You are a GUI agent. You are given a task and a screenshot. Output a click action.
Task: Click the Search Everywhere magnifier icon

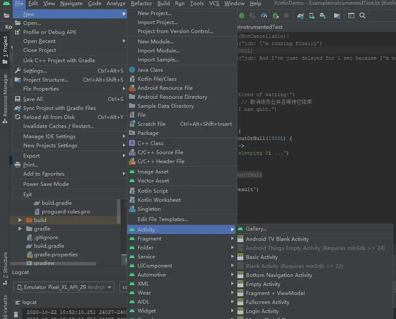point(362,15)
